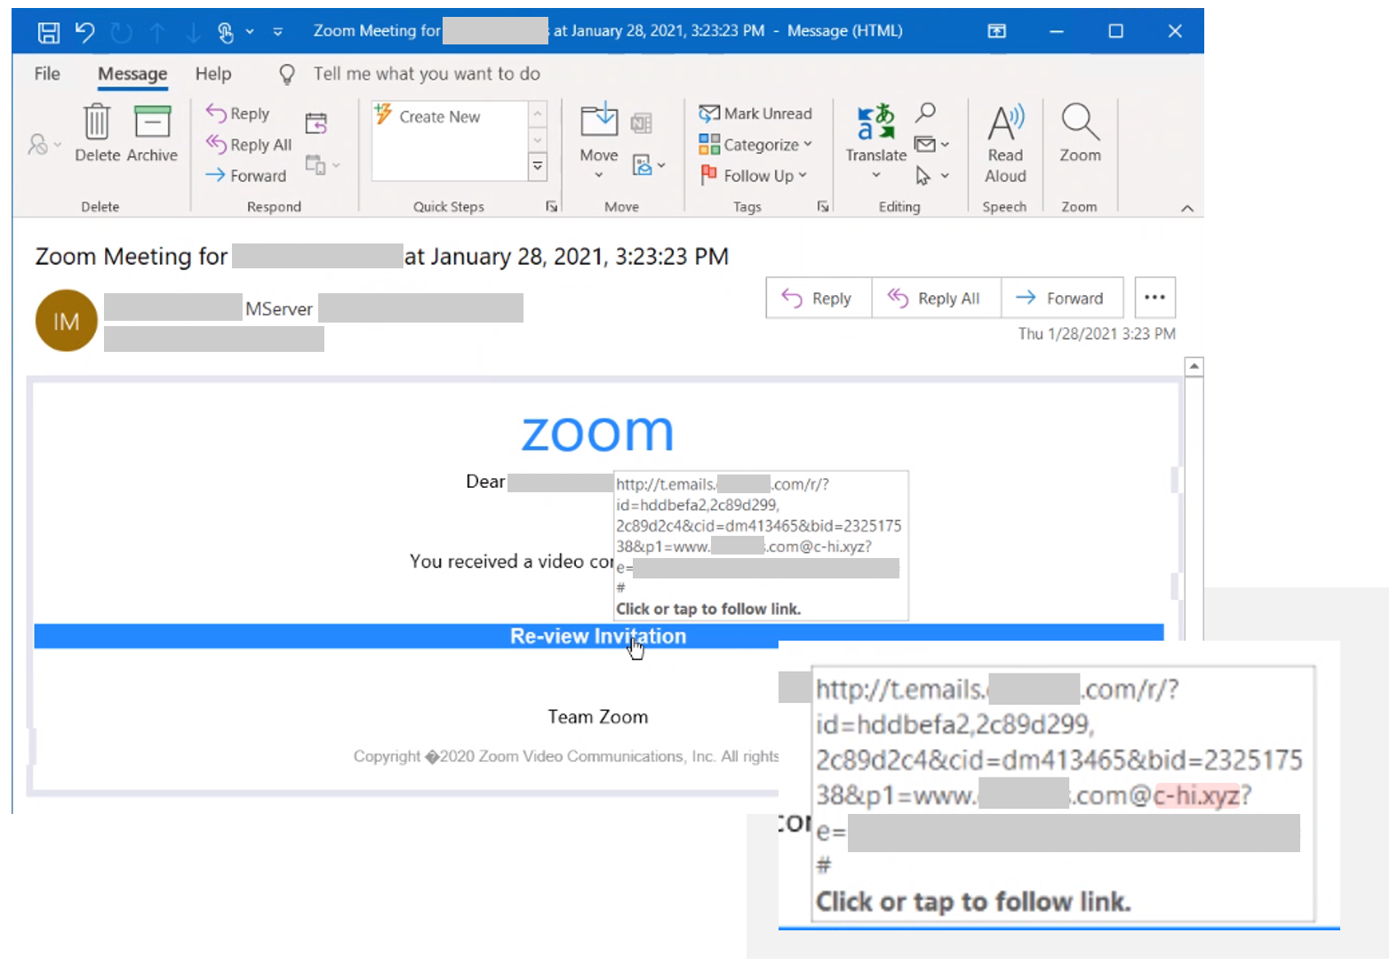The image size is (1398, 965).
Task: Open more actions ellipsis menu
Action: 1154,298
